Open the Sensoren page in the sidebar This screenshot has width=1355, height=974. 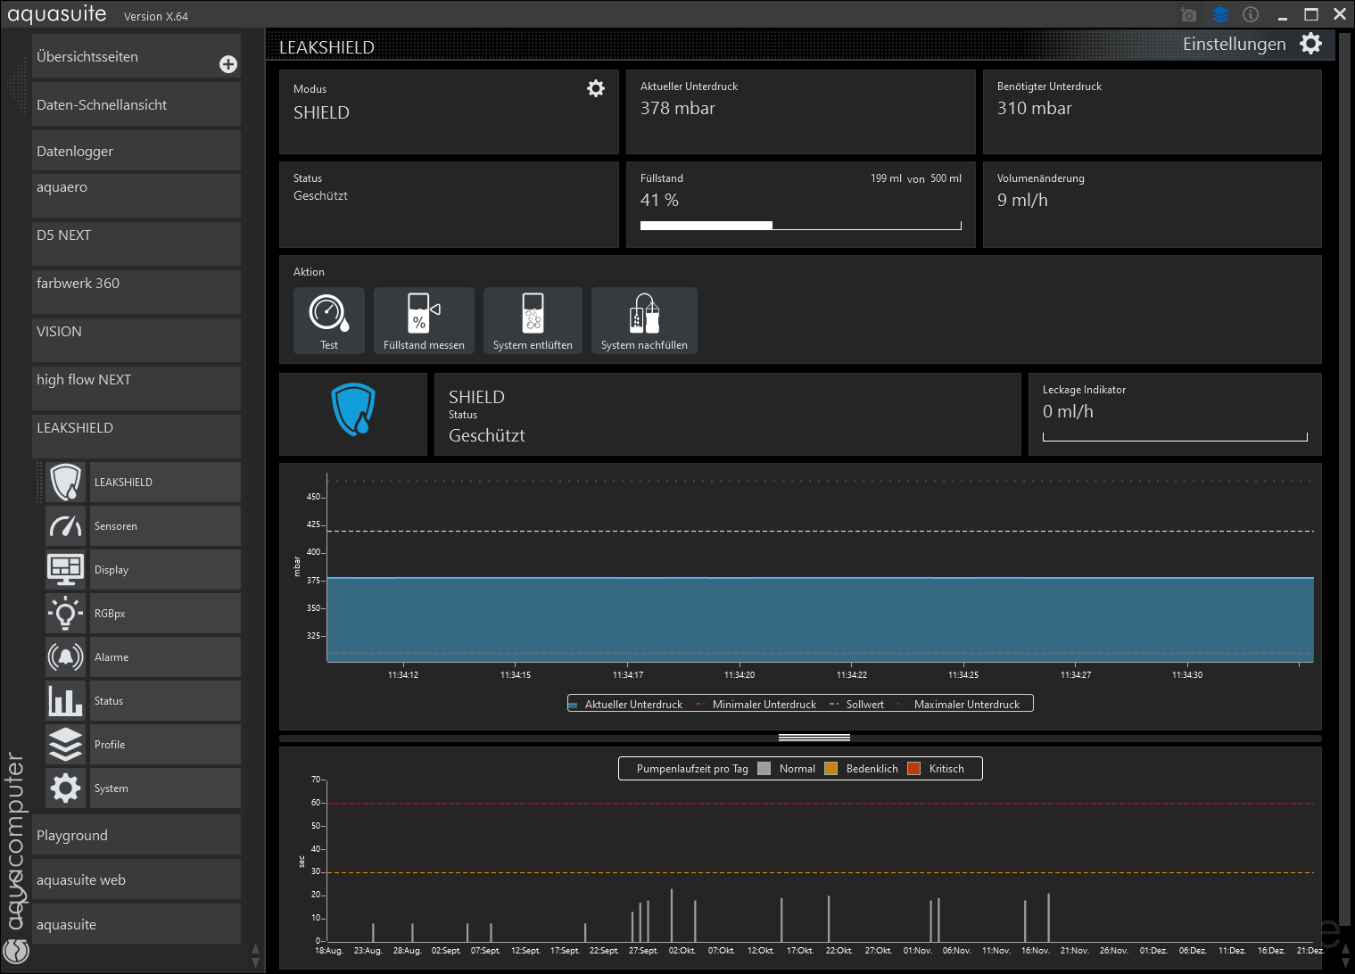click(x=164, y=526)
